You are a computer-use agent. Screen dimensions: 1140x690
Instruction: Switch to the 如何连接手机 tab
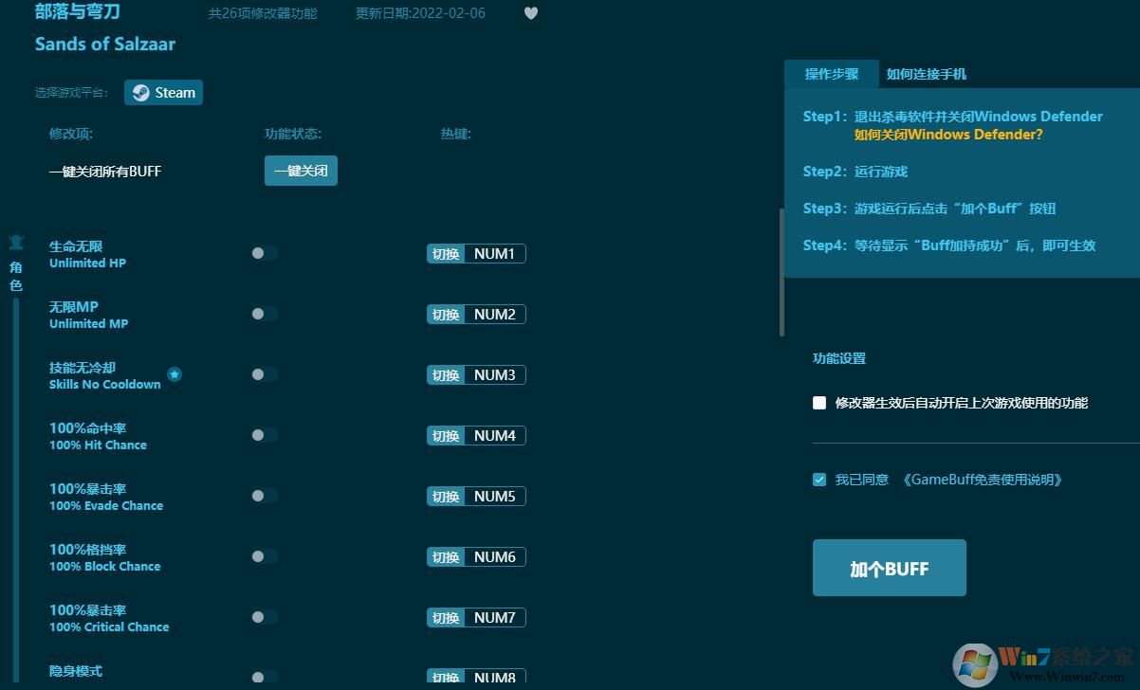pyautogui.click(x=926, y=73)
